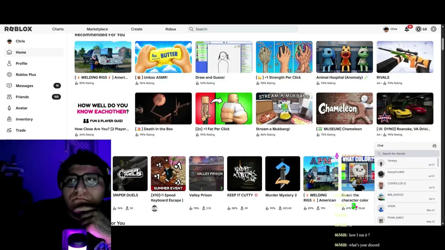Open chat with LOSPOLLOS
The image size is (445, 250).
407,185
